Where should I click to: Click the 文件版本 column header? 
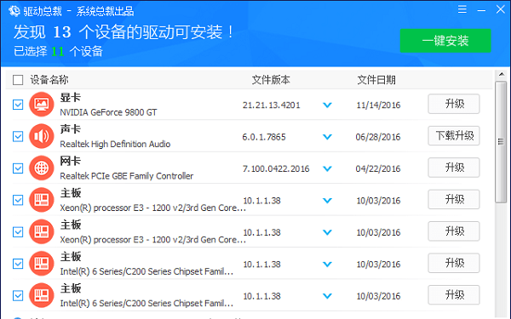click(271, 80)
